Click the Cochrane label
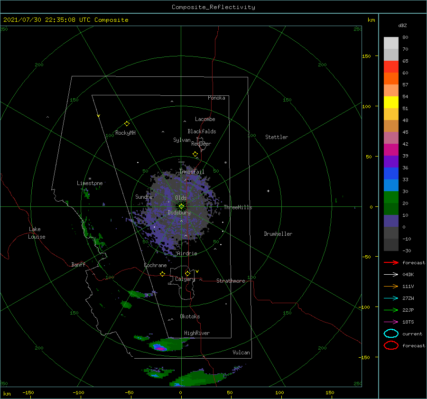Screen dimensions: 427x399 155,265
